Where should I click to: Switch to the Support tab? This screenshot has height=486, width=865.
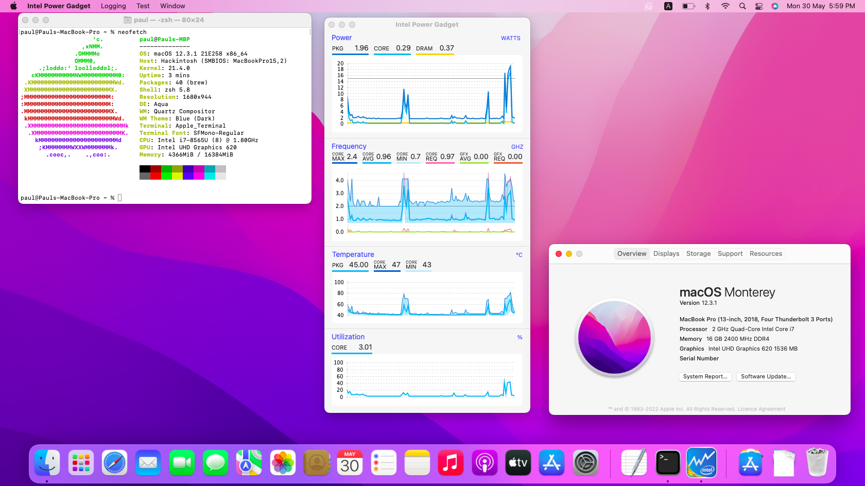730,254
